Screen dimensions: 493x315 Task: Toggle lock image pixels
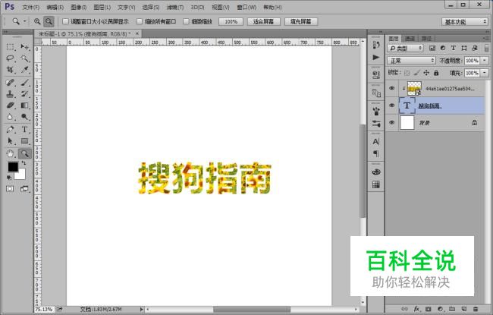tap(416, 73)
